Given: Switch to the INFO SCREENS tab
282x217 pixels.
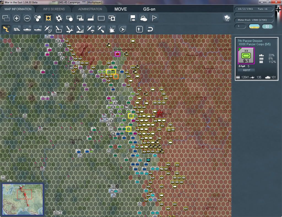Looking at the screenshot, I should (54, 9).
